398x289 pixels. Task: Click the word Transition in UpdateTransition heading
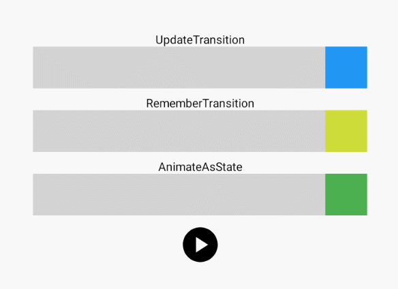click(219, 40)
